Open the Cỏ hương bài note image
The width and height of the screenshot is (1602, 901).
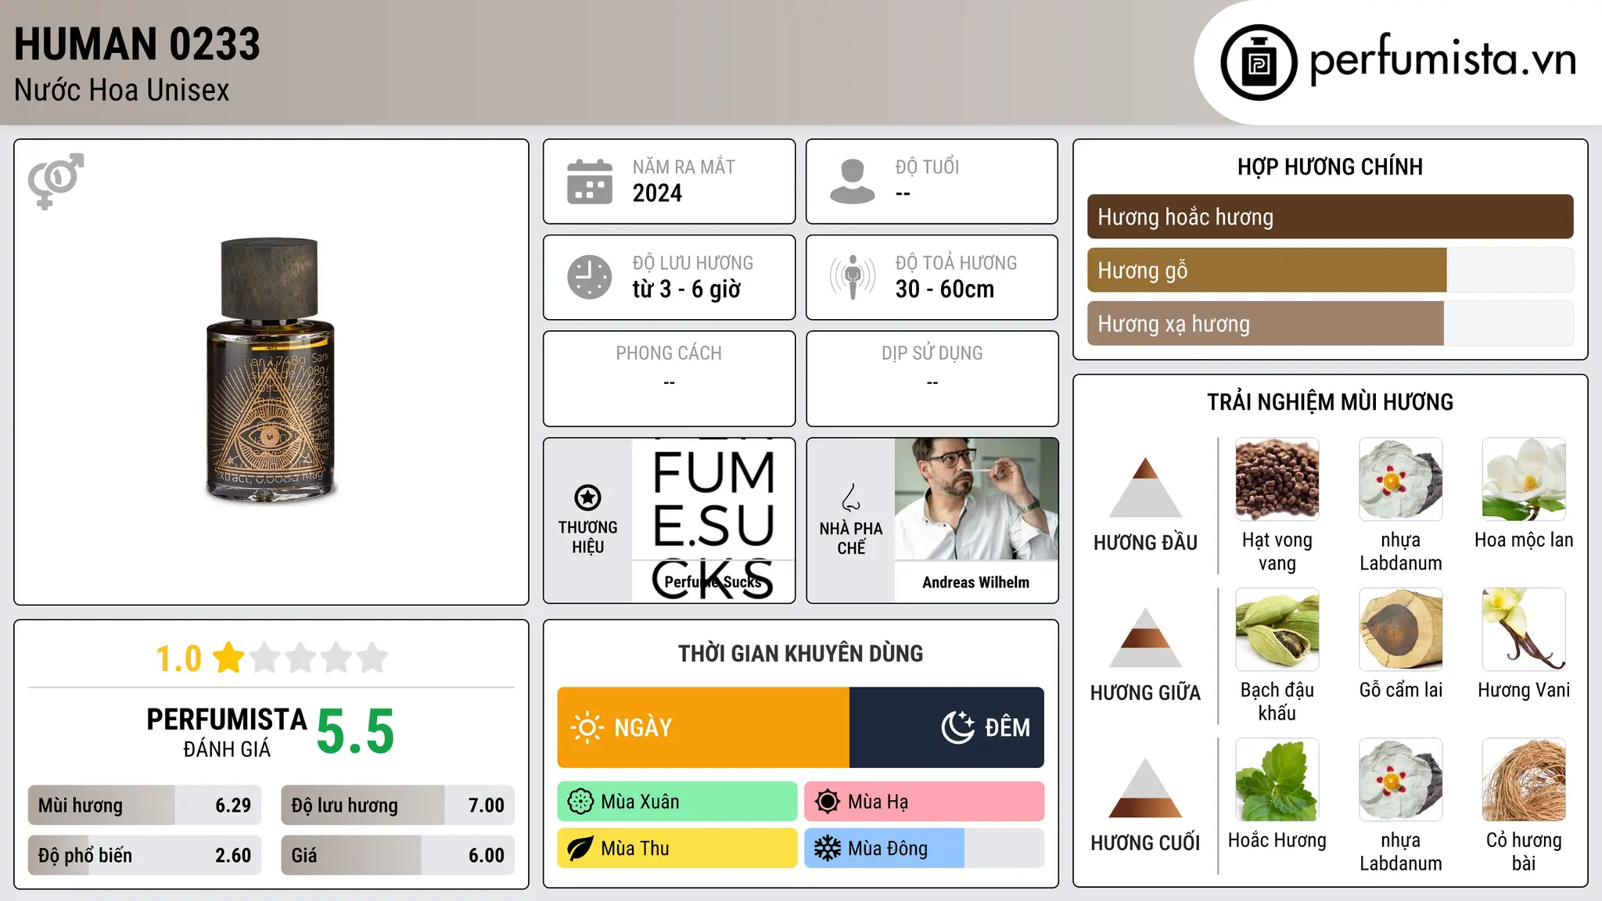coord(1524,780)
